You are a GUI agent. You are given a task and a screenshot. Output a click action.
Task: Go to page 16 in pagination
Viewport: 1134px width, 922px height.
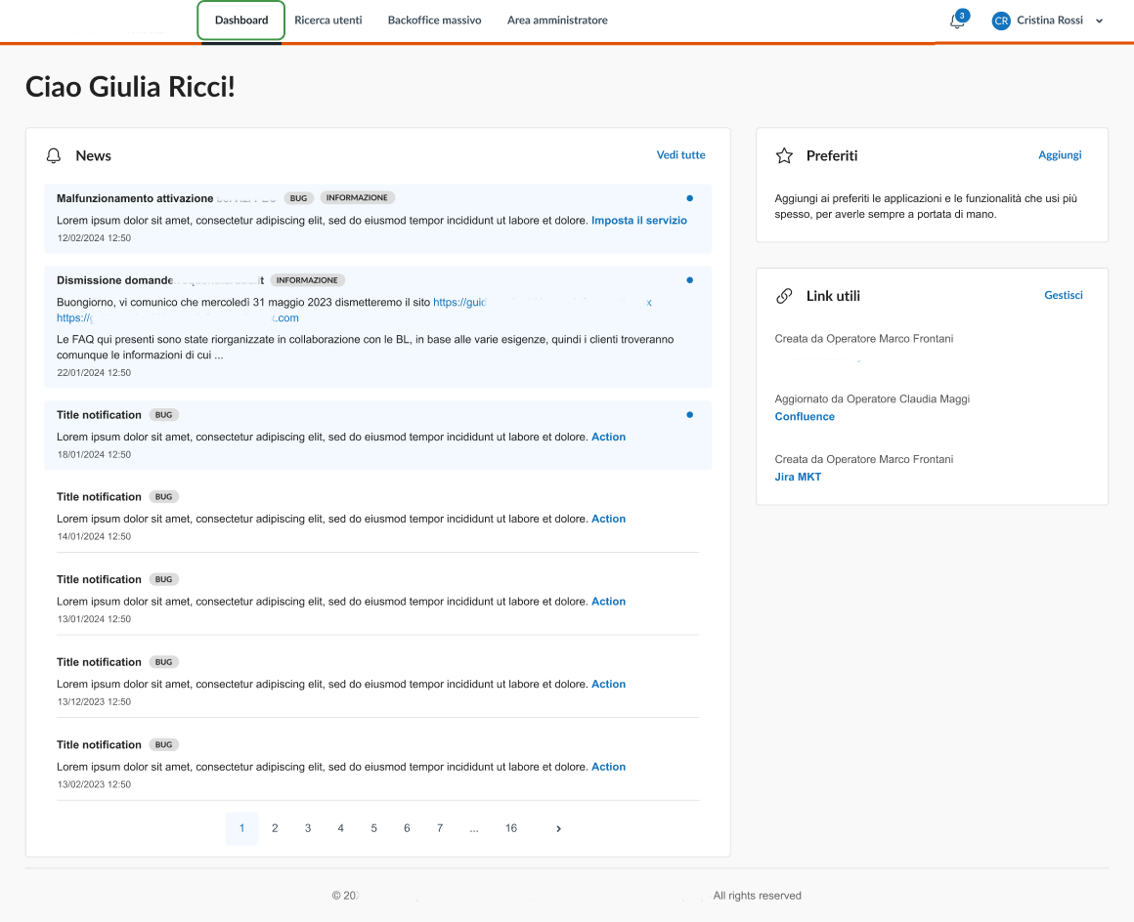tap(510, 828)
